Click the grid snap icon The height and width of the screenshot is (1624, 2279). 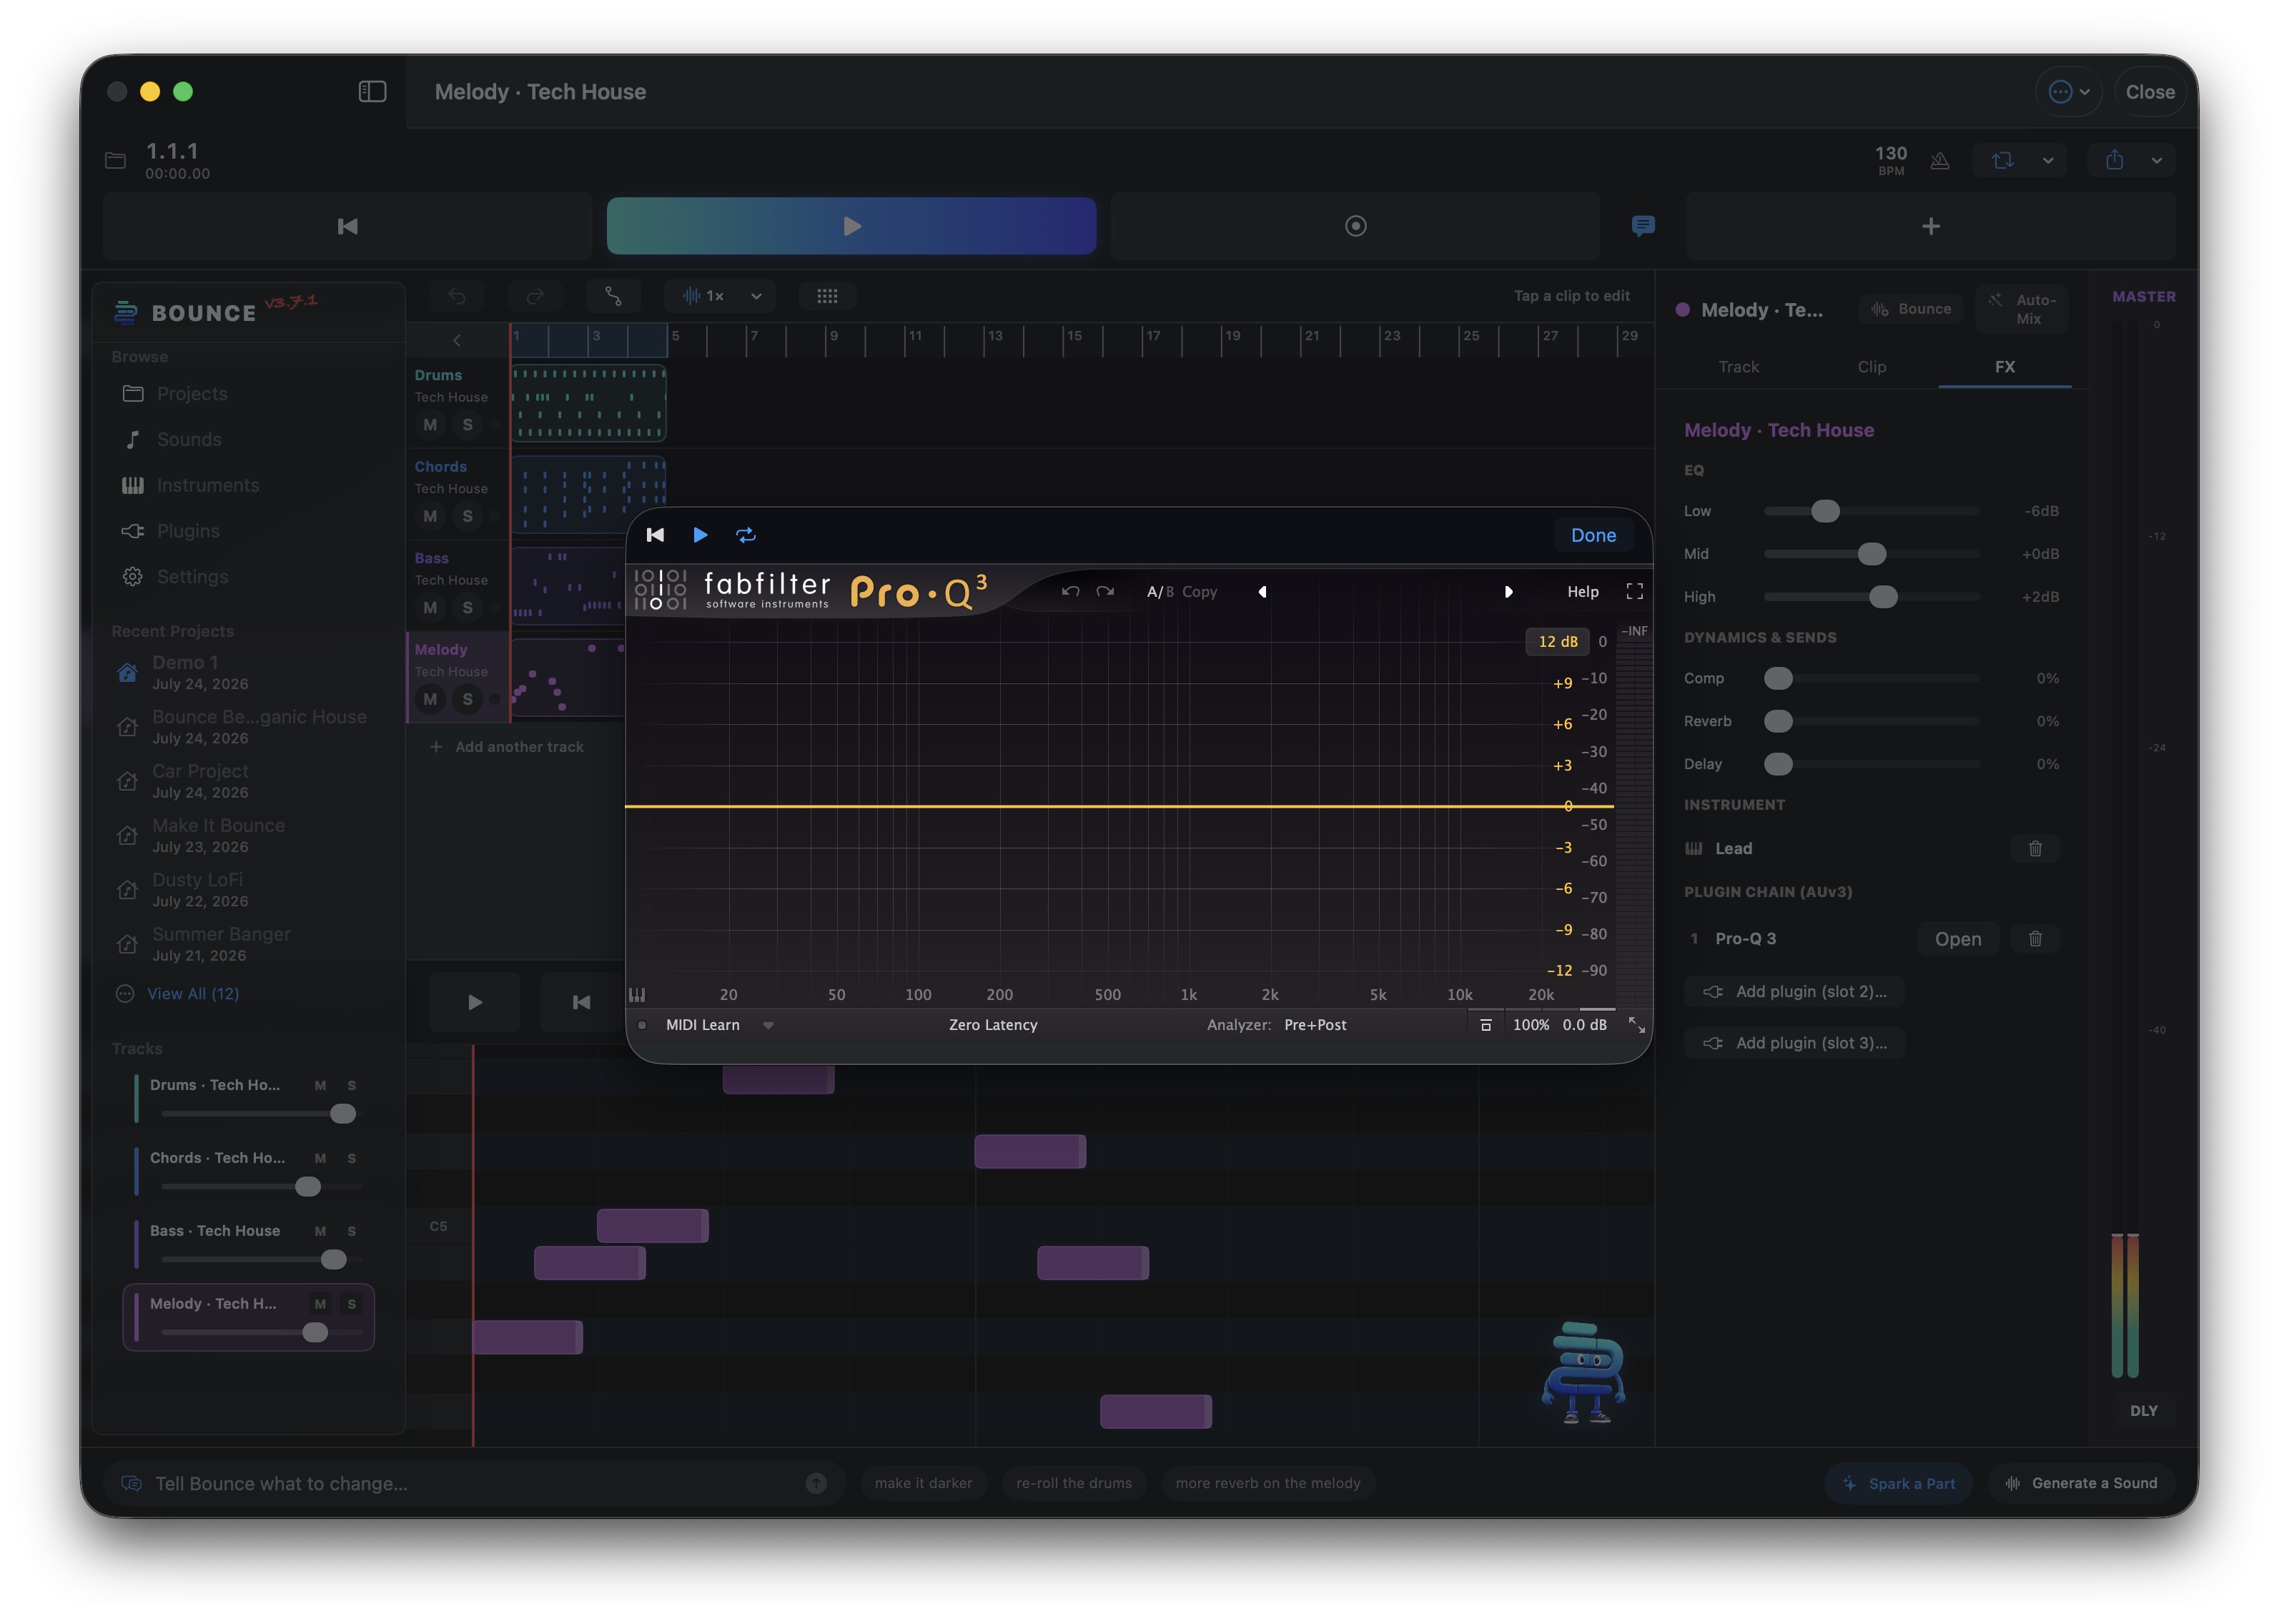pyautogui.click(x=826, y=296)
